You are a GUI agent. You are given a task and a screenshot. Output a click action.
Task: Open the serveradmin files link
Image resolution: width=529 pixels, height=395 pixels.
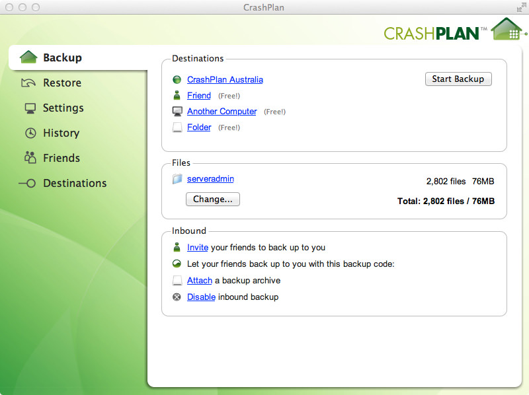pyautogui.click(x=210, y=178)
